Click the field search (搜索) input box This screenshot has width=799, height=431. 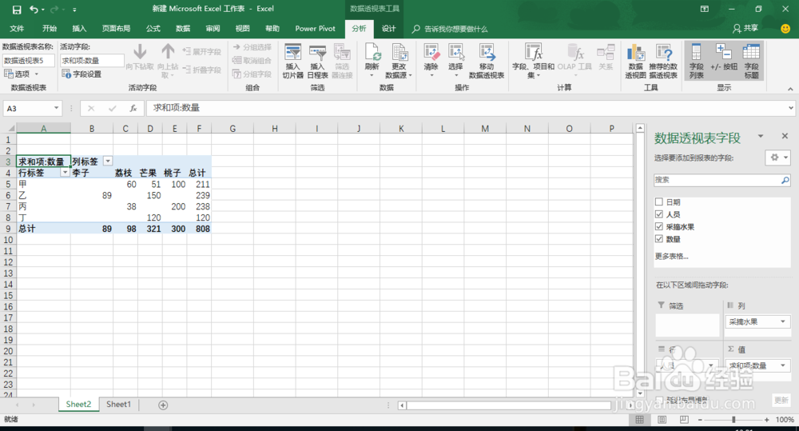[718, 180]
